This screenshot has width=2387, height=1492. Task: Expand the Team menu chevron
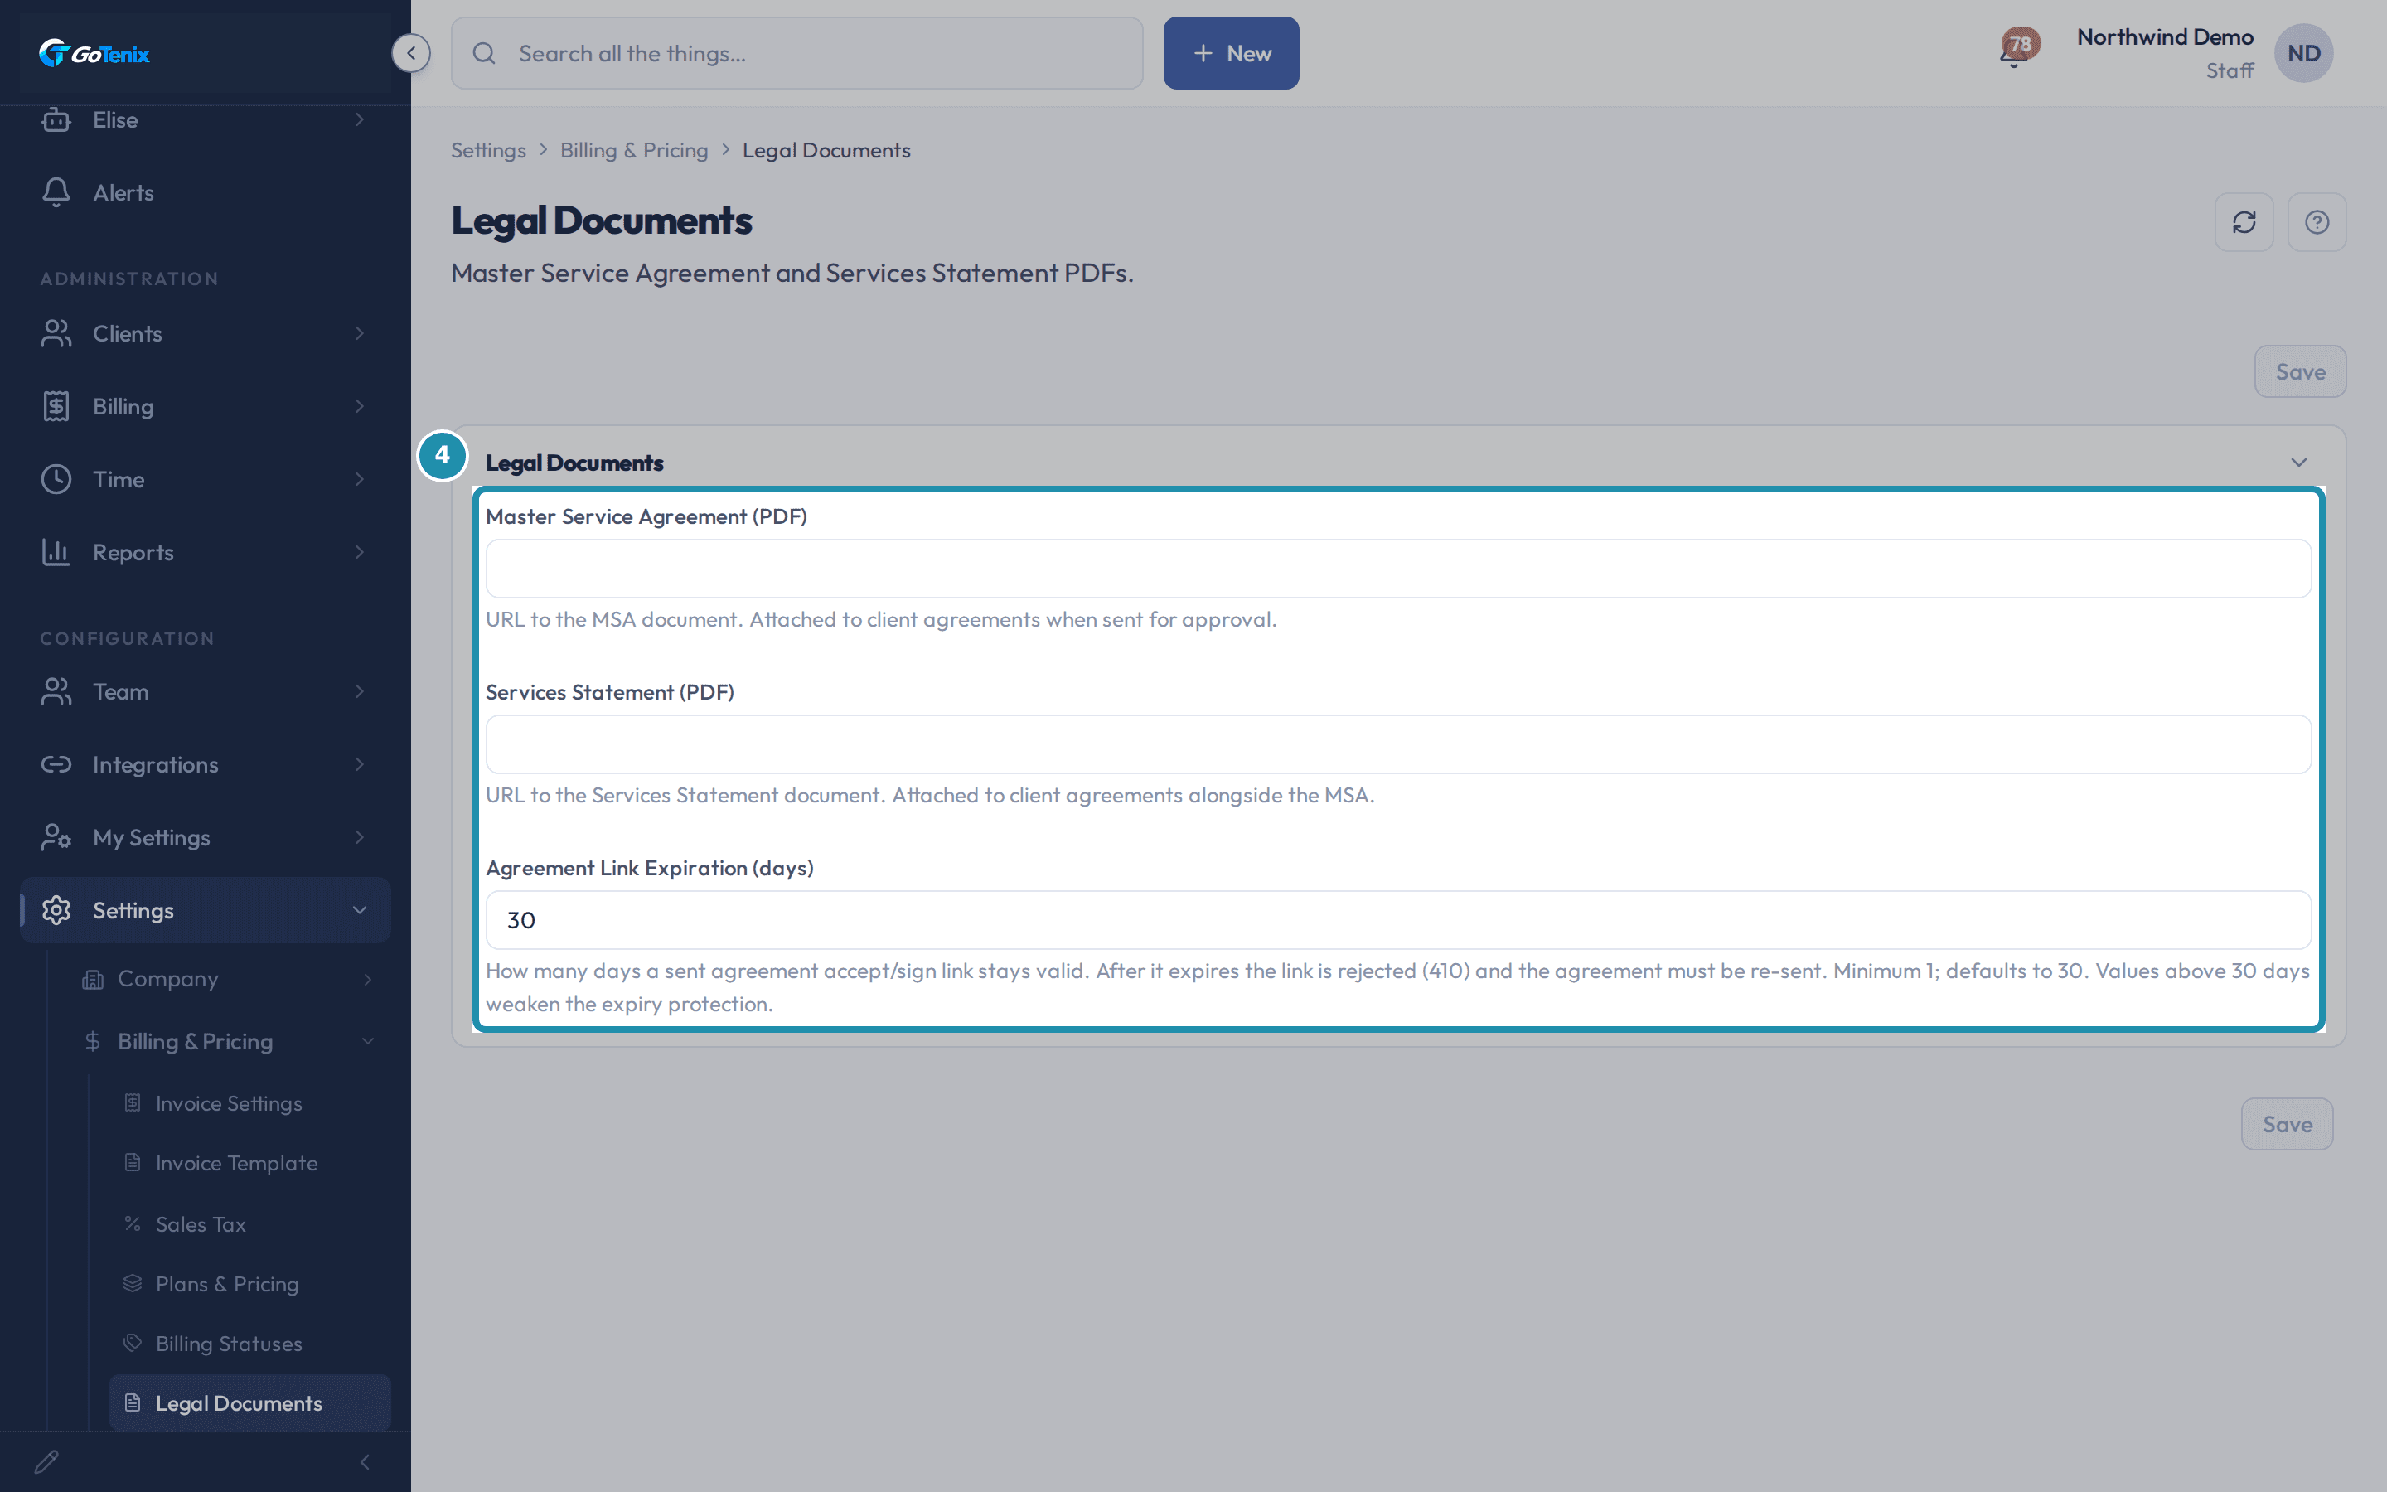[x=360, y=692]
